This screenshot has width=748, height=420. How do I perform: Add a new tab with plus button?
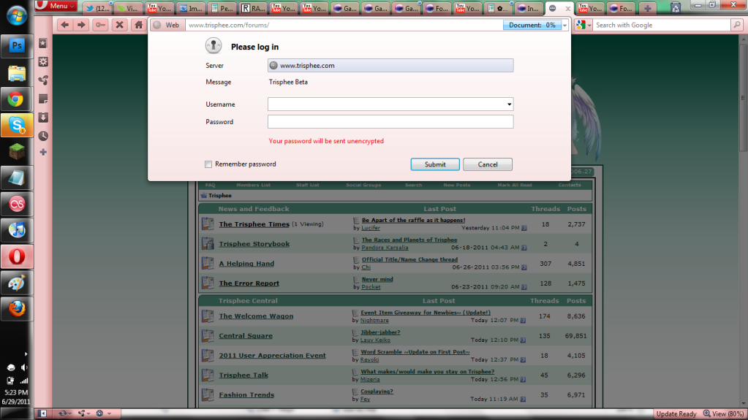click(x=647, y=8)
